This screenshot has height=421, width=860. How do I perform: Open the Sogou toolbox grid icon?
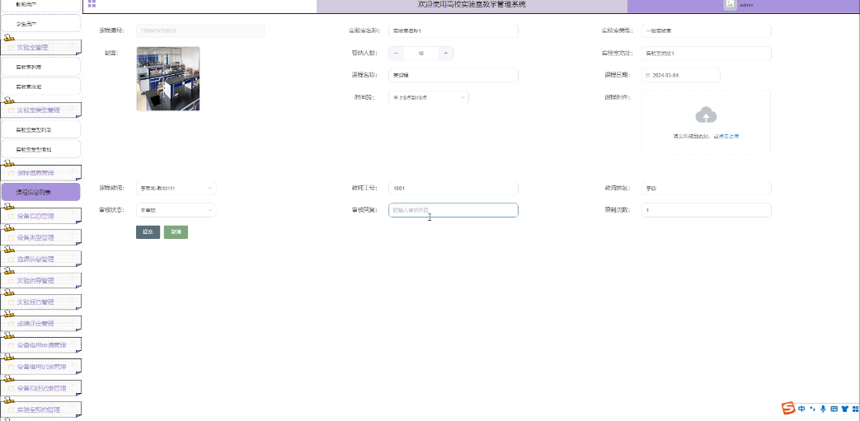point(855,409)
